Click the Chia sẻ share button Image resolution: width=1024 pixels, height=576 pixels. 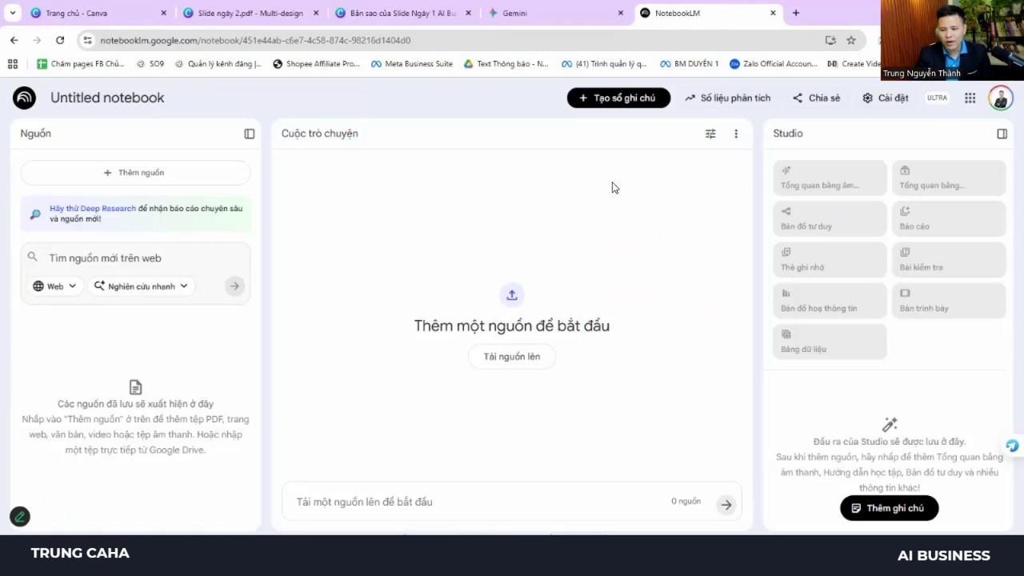pyautogui.click(x=816, y=98)
